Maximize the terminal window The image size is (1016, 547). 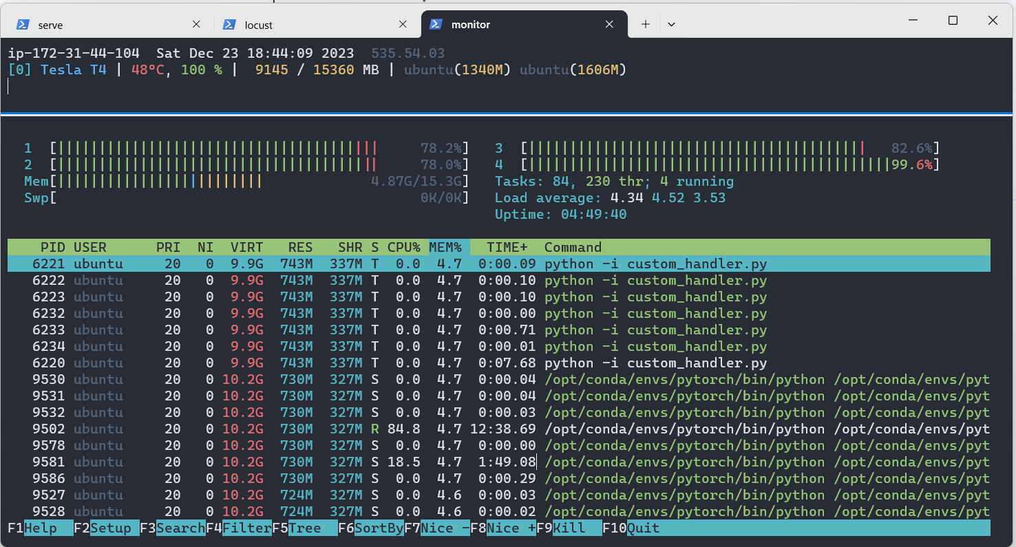tap(953, 21)
